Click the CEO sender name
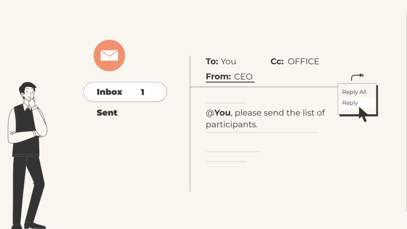The image size is (407, 229). (243, 77)
